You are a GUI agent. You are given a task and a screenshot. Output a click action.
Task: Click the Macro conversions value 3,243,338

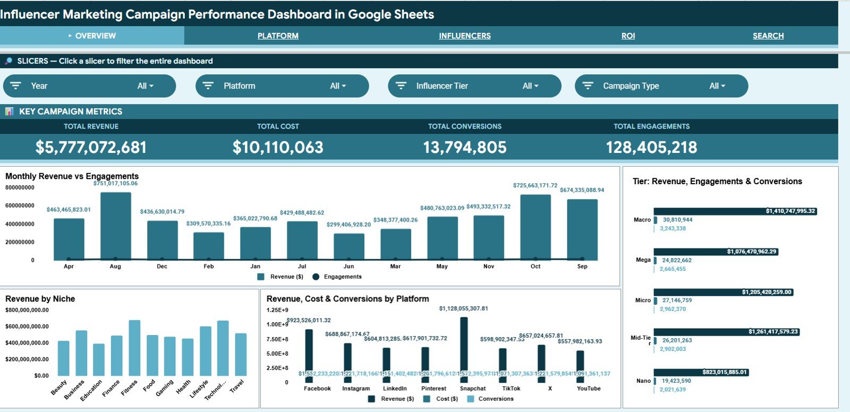tap(673, 229)
